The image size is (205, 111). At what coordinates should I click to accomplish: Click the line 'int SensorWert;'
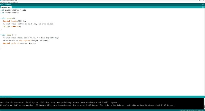[10, 13]
